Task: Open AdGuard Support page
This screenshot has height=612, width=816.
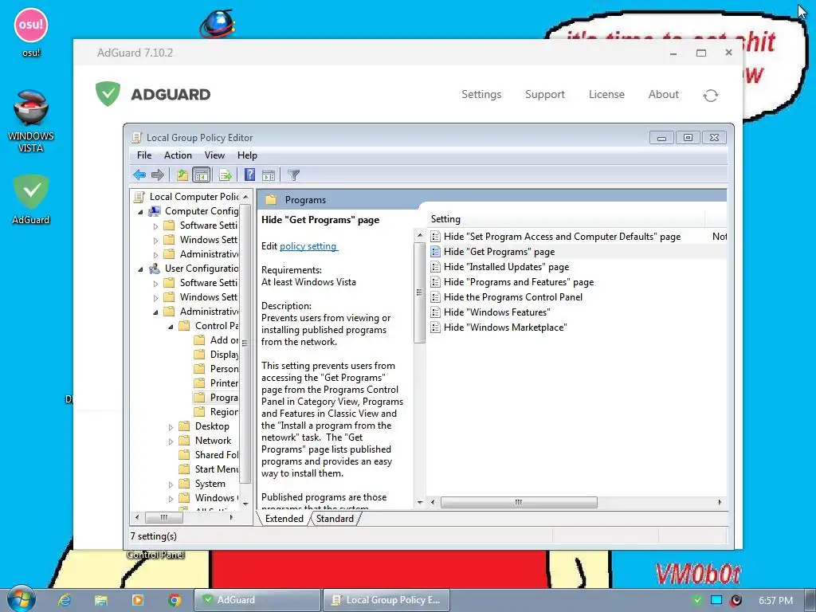Action: [545, 94]
